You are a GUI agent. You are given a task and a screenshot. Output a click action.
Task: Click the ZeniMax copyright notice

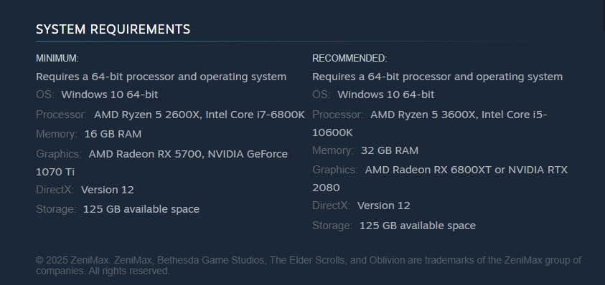pyautogui.click(x=309, y=266)
